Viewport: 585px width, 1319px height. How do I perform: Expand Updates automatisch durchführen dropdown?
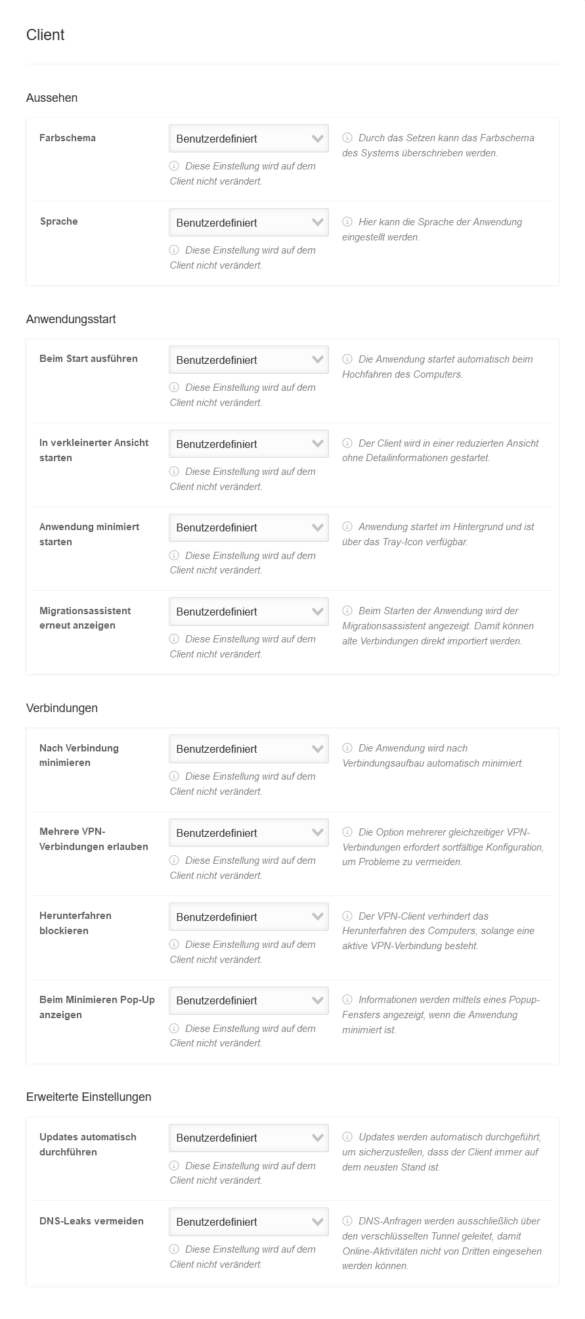(x=248, y=1138)
